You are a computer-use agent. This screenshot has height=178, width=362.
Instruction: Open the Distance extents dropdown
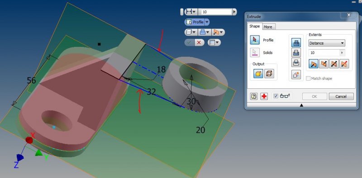[327, 43]
